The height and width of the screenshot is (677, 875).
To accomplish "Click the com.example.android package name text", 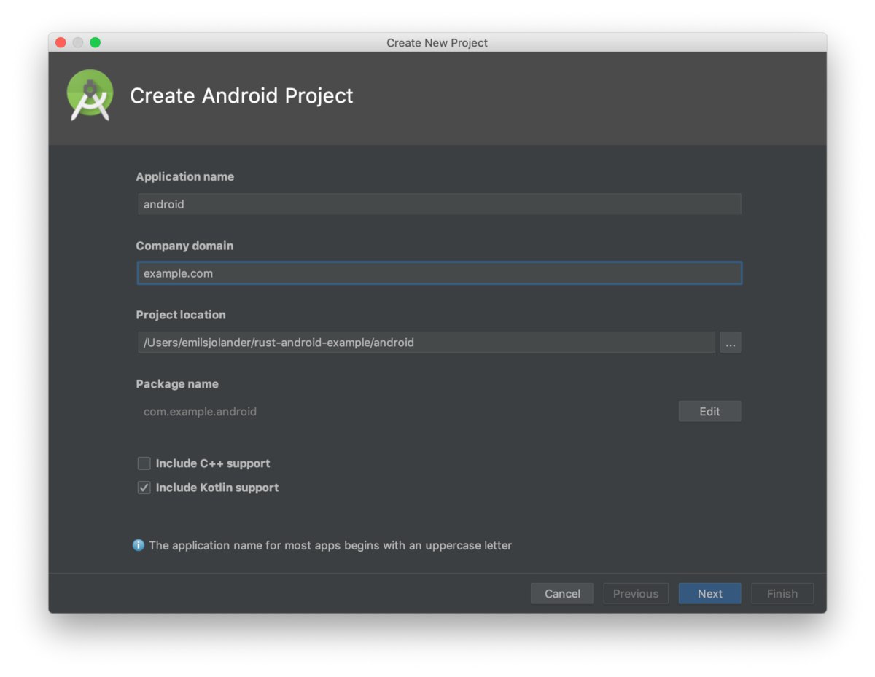I will click(x=200, y=412).
